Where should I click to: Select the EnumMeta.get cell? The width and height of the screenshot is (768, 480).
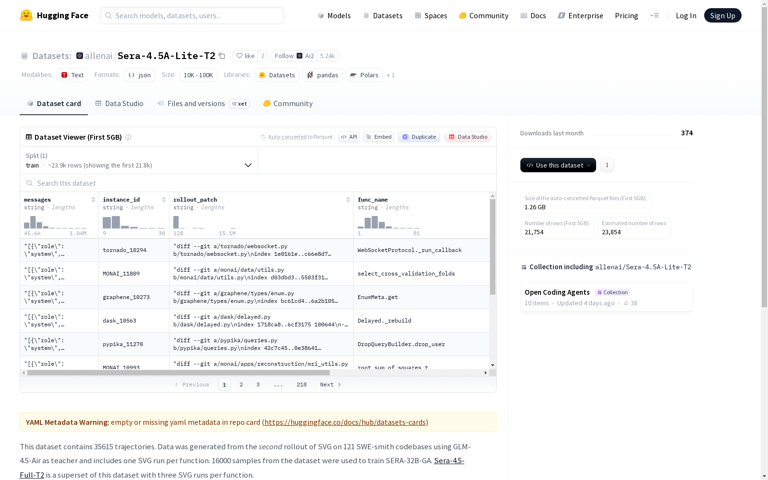click(x=421, y=297)
